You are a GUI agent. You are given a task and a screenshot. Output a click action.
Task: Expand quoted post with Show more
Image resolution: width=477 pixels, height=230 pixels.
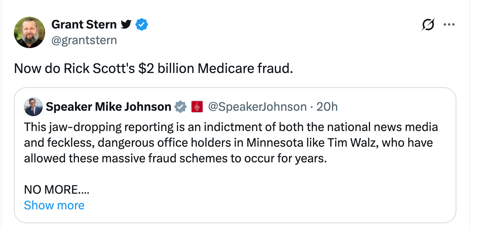point(54,205)
